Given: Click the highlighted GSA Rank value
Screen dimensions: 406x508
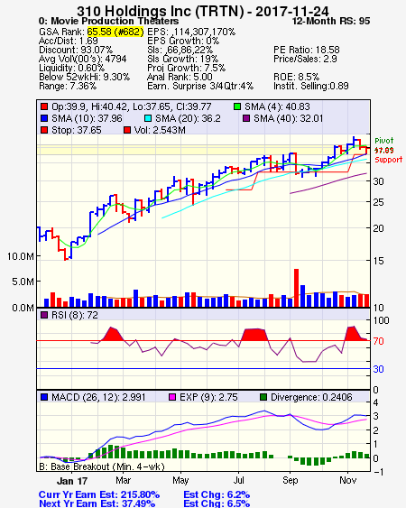Looking at the screenshot, I should (x=115, y=32).
